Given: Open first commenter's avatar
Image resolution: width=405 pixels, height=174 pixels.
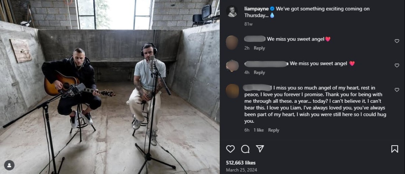Looking at the screenshot, I should pyautogui.click(x=232, y=43).
